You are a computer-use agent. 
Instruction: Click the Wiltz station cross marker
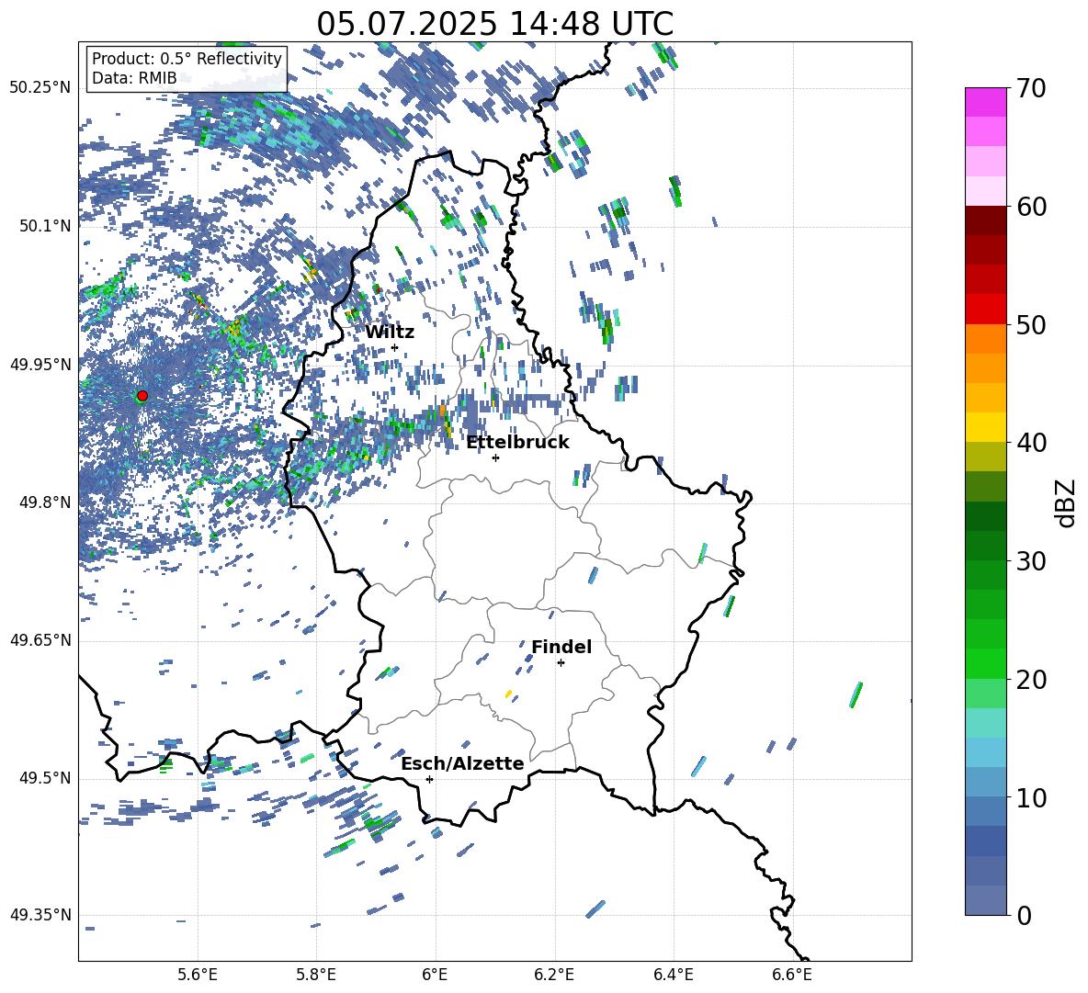395,347
